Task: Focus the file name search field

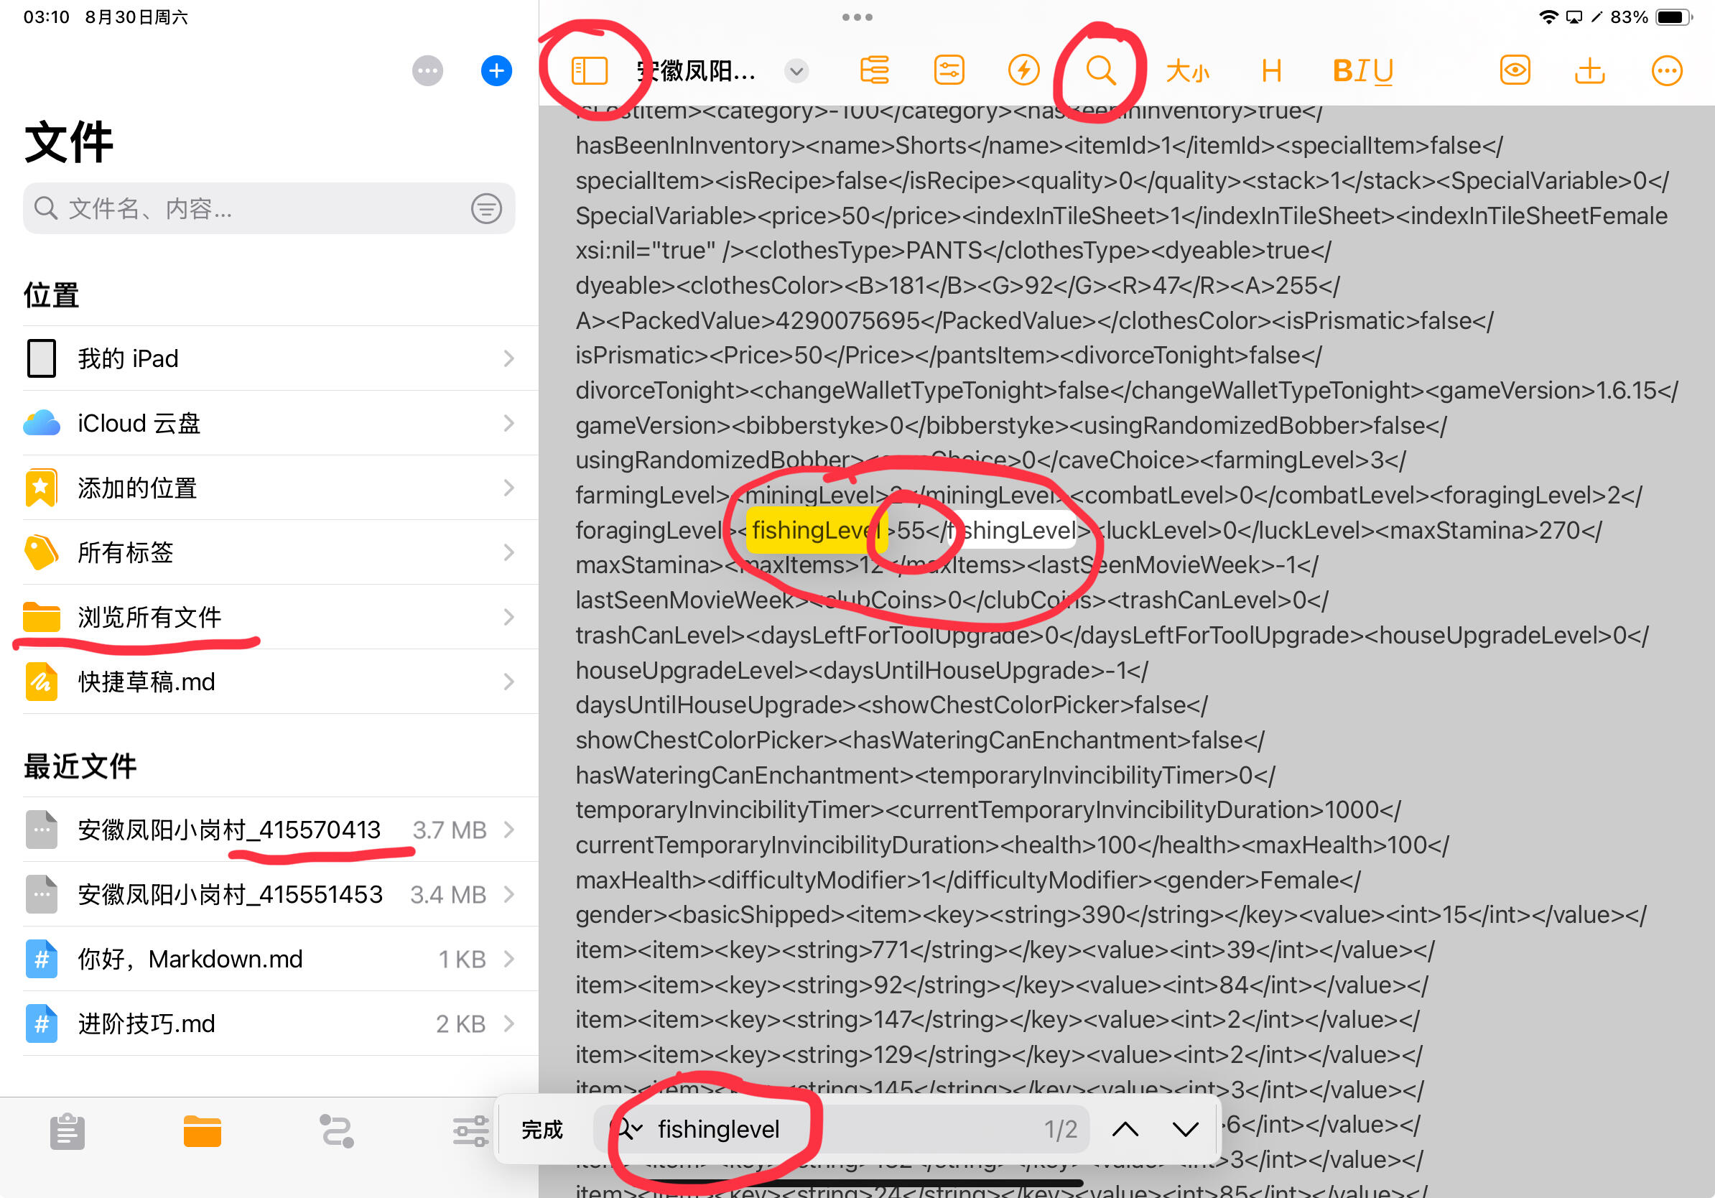Action: (x=269, y=208)
